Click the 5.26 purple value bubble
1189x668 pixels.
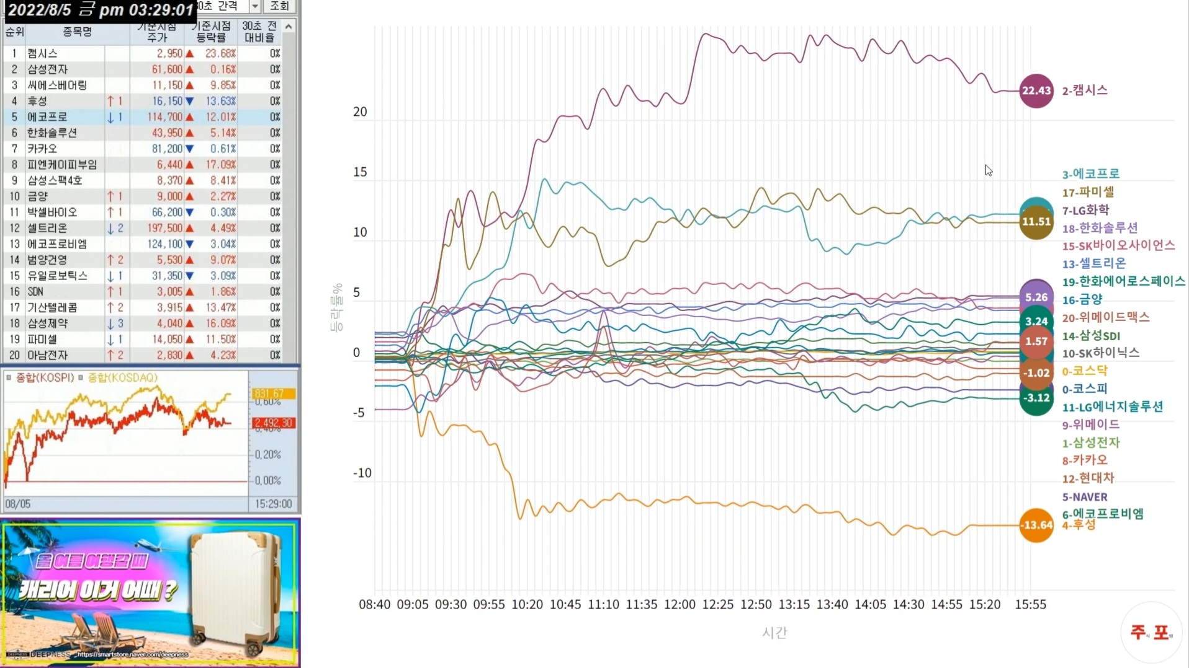pyautogui.click(x=1036, y=297)
